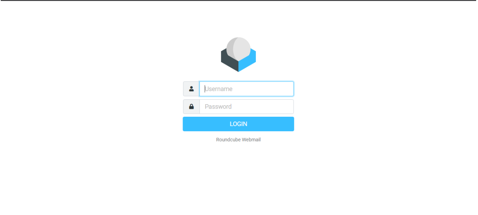
Task: Click the person icon beside Username
Action: [x=192, y=89]
